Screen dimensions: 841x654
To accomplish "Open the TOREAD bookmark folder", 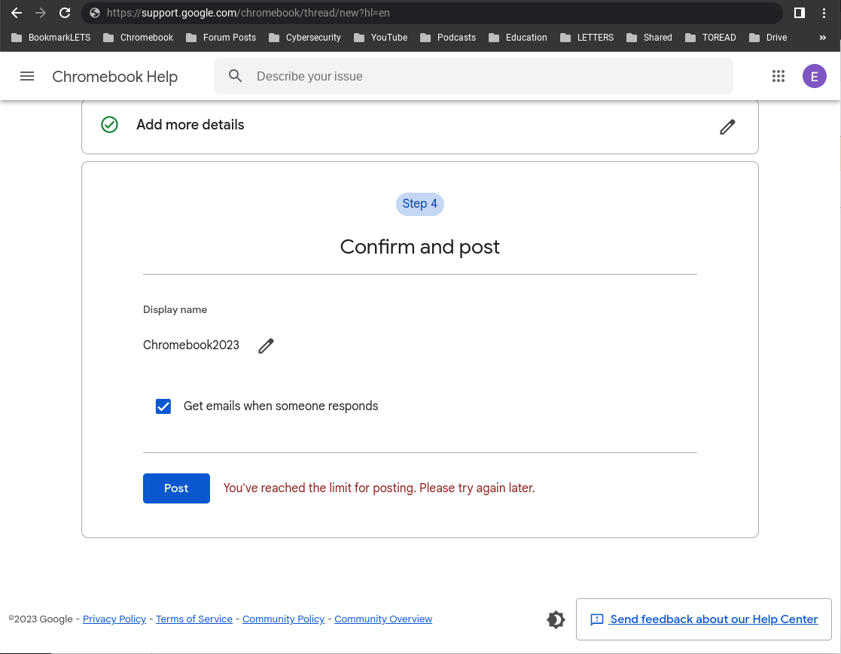I will tap(711, 38).
